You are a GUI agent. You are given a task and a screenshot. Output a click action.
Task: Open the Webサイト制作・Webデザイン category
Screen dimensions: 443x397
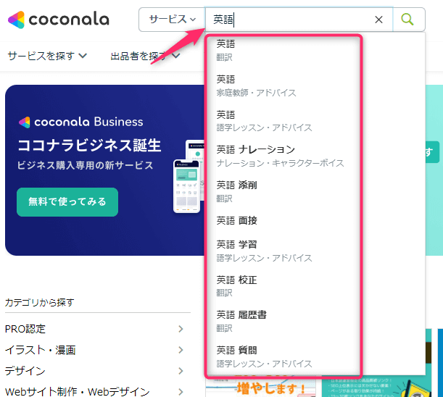coord(77,392)
